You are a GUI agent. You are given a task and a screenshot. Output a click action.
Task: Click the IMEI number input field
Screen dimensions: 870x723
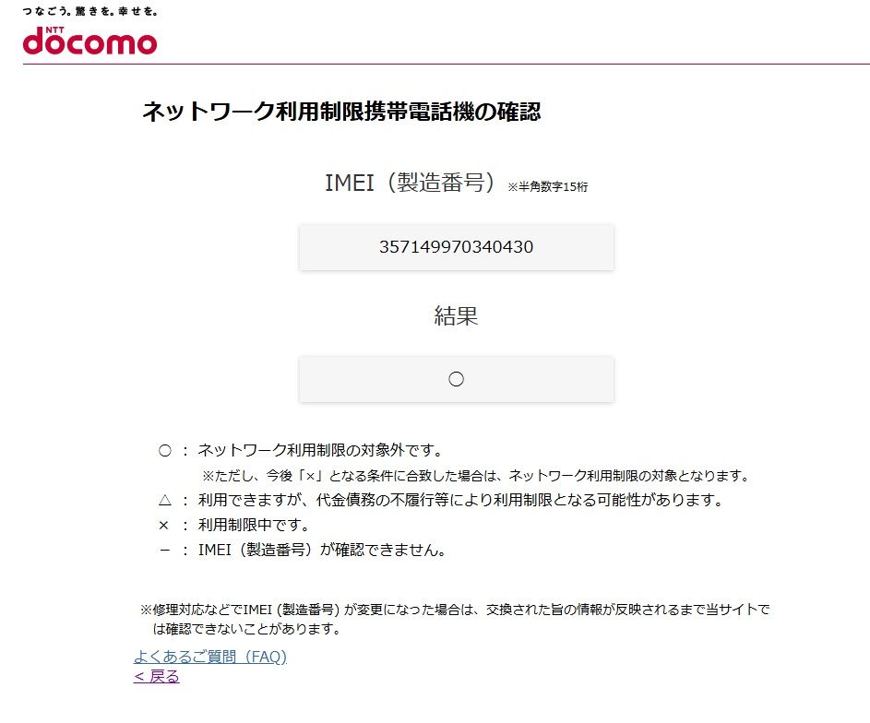455,247
